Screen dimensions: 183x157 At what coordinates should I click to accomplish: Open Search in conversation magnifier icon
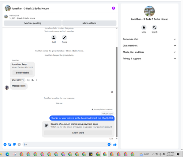click(x=154, y=27)
